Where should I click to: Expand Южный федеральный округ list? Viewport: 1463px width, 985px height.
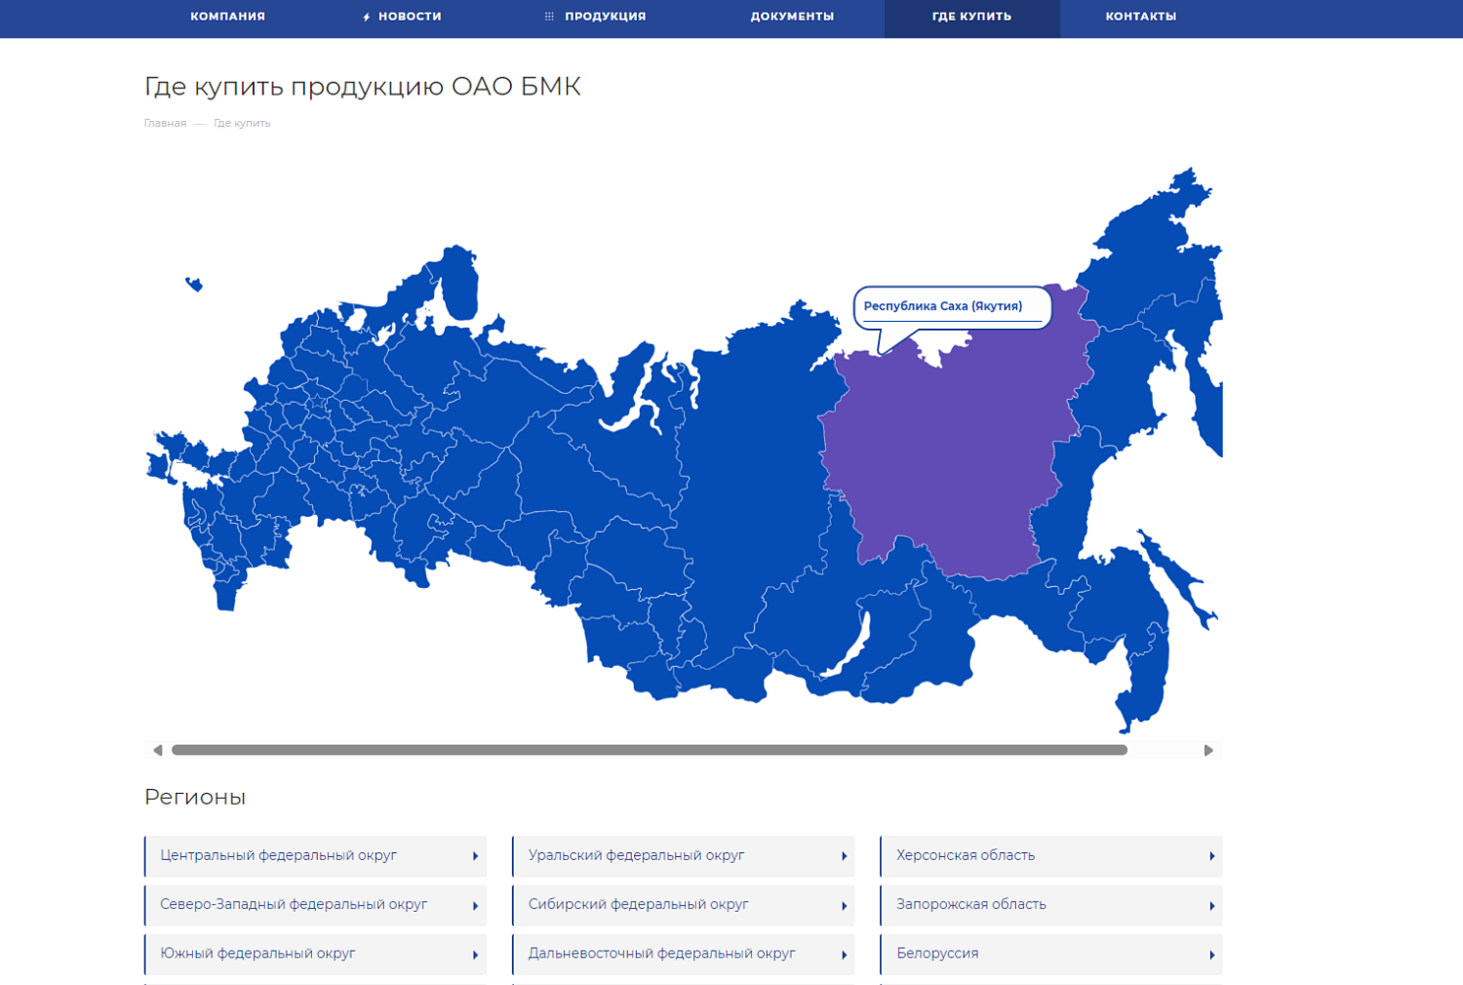315,954
